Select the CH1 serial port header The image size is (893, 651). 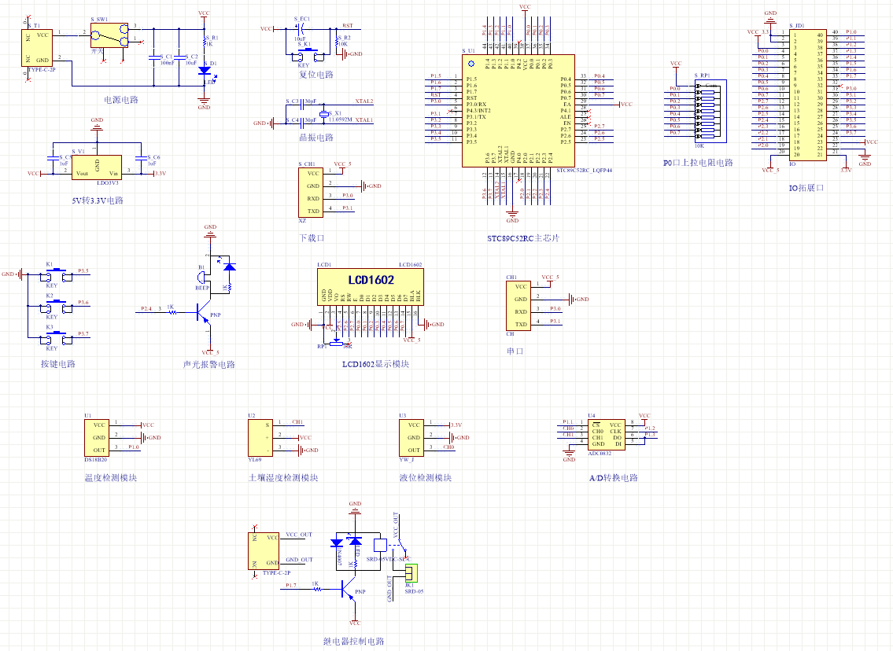[518, 306]
